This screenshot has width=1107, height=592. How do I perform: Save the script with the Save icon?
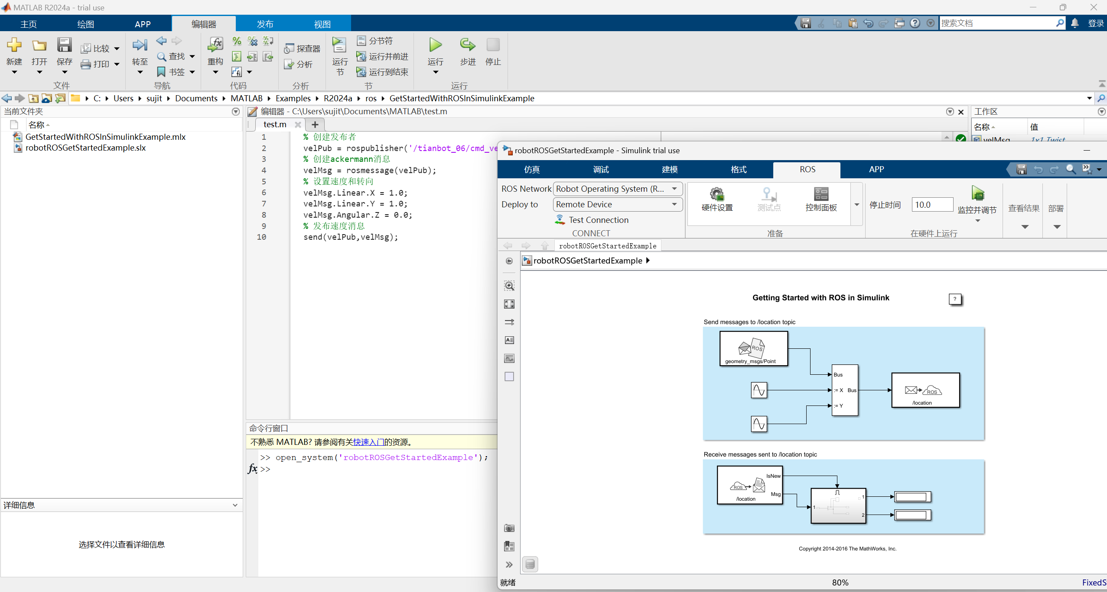pyautogui.click(x=64, y=45)
